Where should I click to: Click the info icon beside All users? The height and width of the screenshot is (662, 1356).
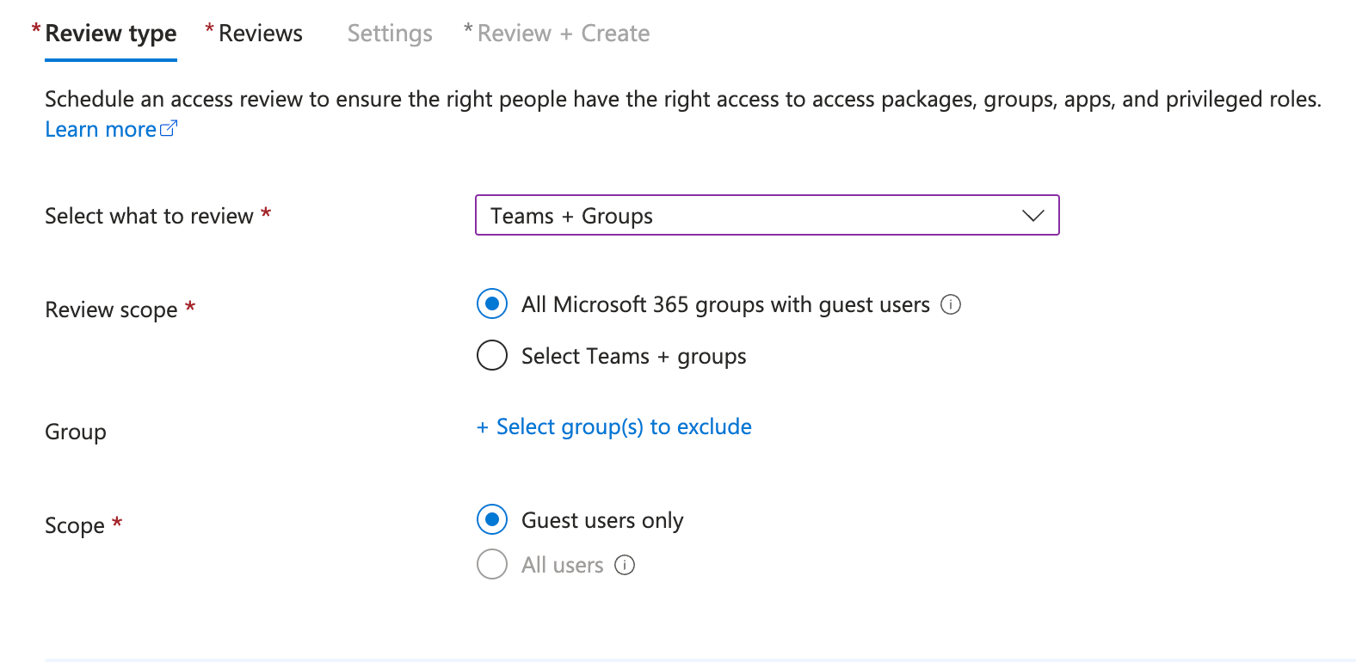[625, 565]
